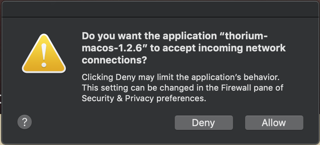Click the word "preferences." ending the description

tap(181, 99)
